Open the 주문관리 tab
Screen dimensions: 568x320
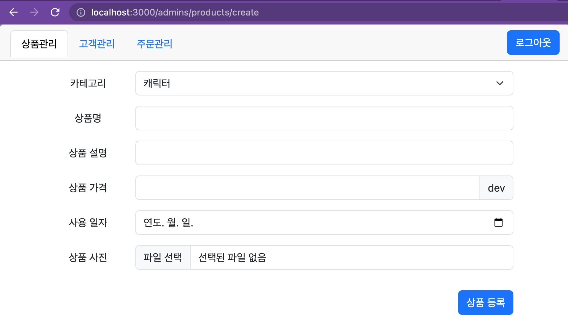pos(154,44)
